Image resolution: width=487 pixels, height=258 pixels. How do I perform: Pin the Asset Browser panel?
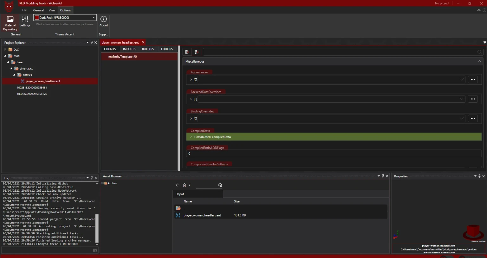click(383, 176)
